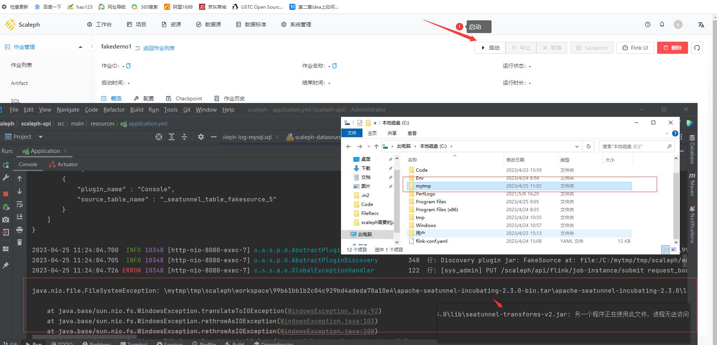Open the Application run configuration dropdown
717x345 pixels.
45,151
